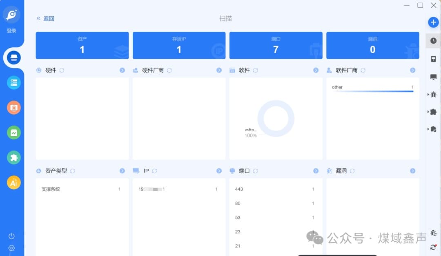441x256 pixels.
Task: Refresh the 端口 list panel
Action: [x=255, y=171]
